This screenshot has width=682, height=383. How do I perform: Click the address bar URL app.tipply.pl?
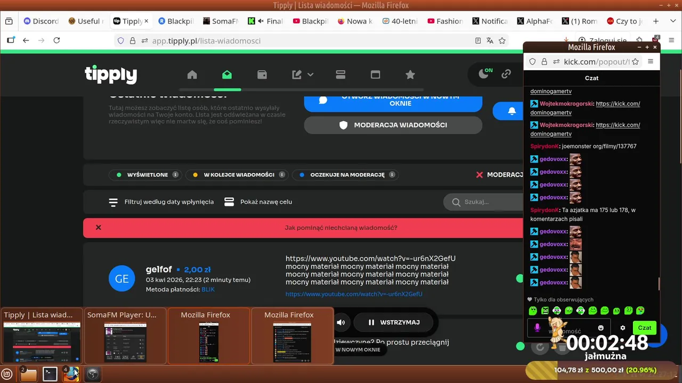tap(206, 40)
